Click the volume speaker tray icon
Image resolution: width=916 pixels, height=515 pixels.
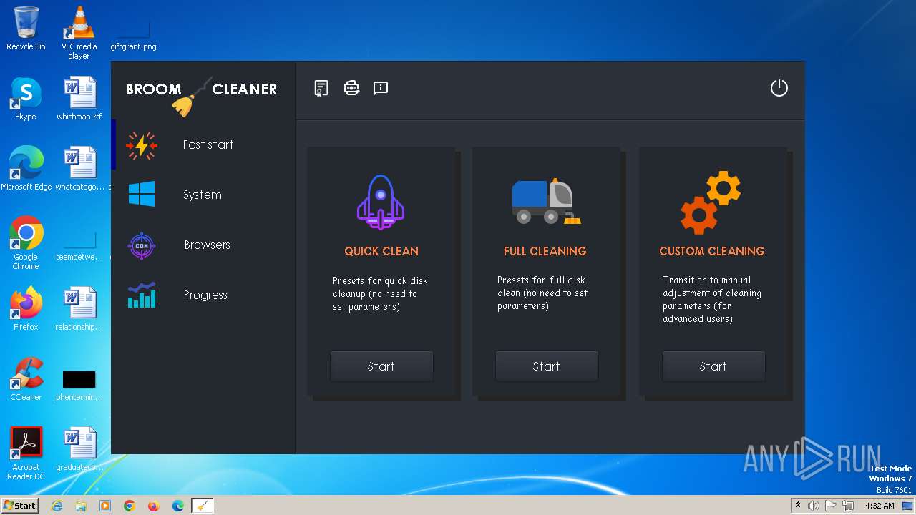click(x=814, y=506)
